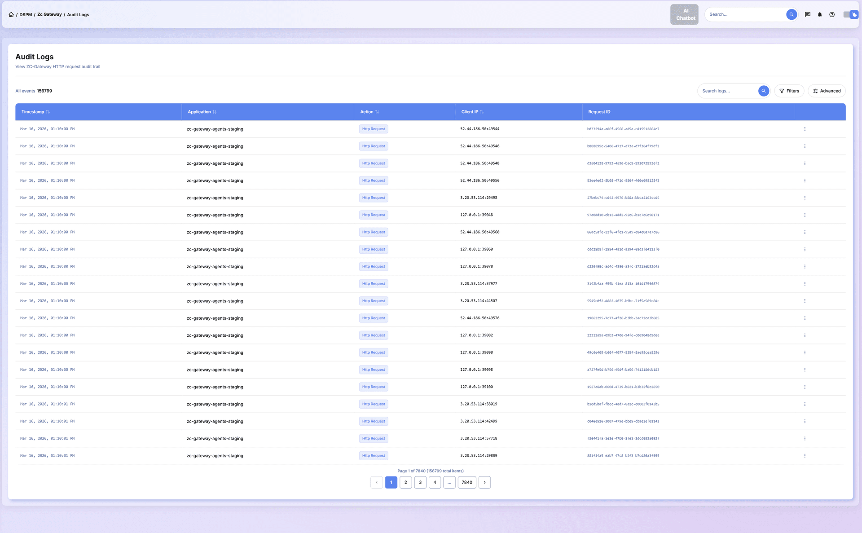862x533 pixels.
Task: Open DSPM breadcrumb link
Action: pyautogui.click(x=26, y=15)
